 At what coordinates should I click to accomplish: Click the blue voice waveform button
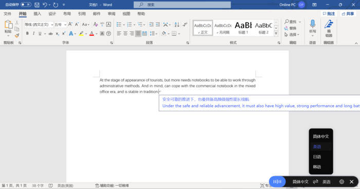click(277, 182)
